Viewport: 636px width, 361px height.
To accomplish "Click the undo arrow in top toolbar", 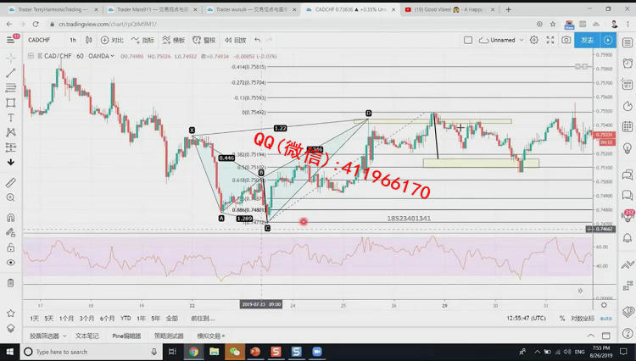I will point(258,40).
